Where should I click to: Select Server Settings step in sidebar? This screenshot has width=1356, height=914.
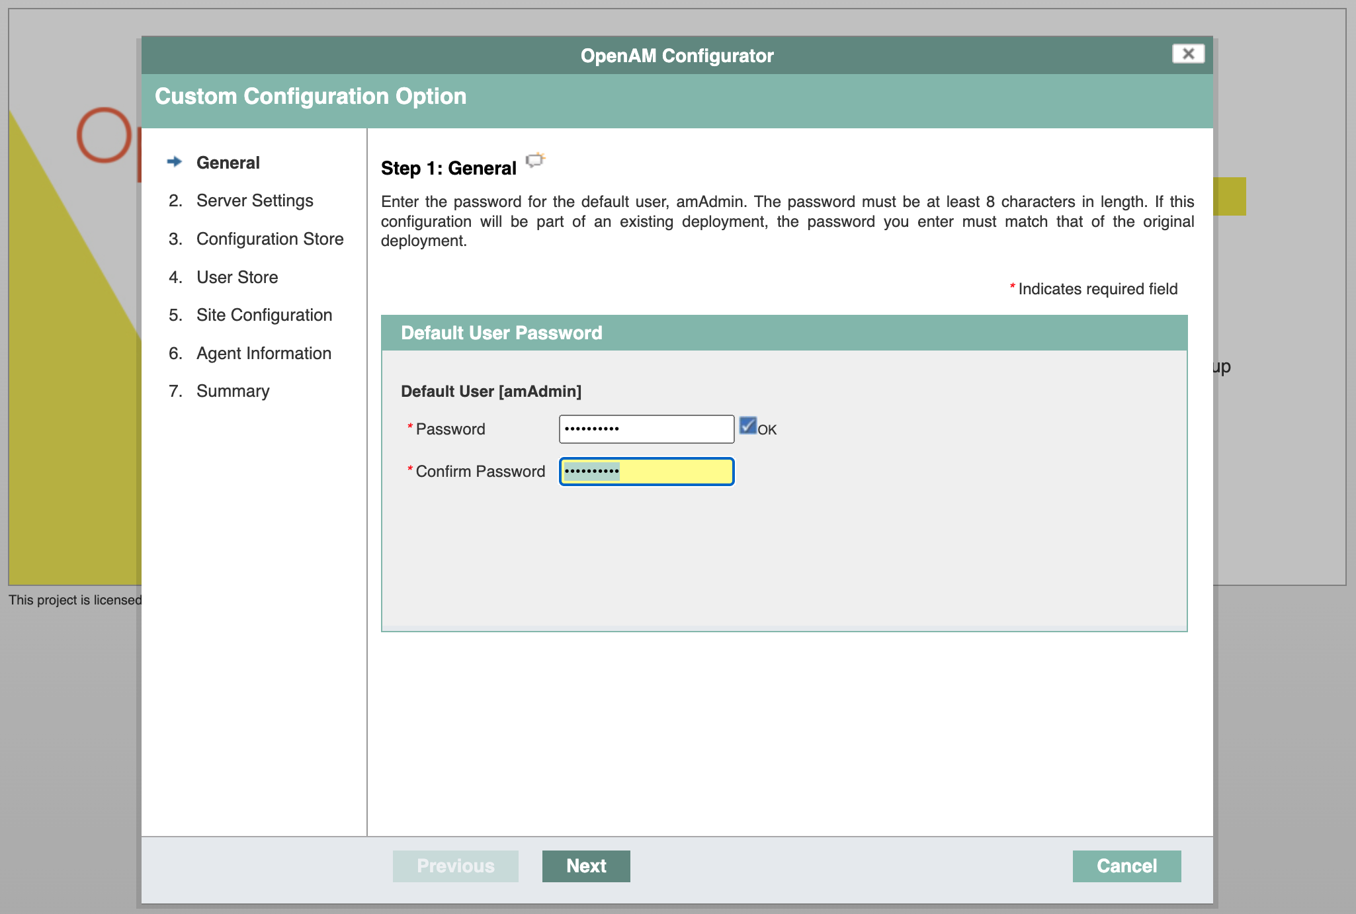[254, 200]
